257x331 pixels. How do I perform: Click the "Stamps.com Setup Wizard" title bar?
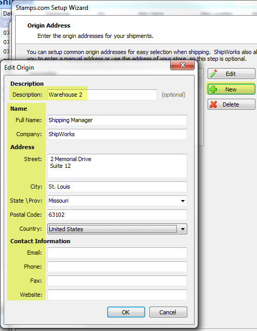[135, 8]
